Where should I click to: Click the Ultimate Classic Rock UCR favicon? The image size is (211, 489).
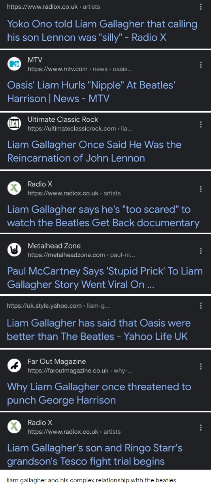coord(15,124)
